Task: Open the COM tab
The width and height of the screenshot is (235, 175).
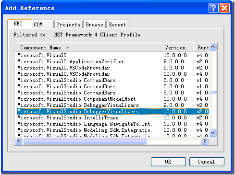Action: click(43, 24)
